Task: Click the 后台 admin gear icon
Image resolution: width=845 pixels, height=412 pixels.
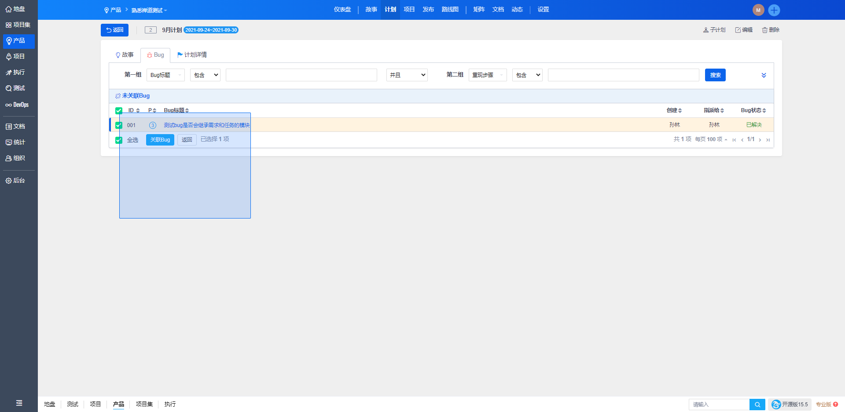Action: [8, 181]
